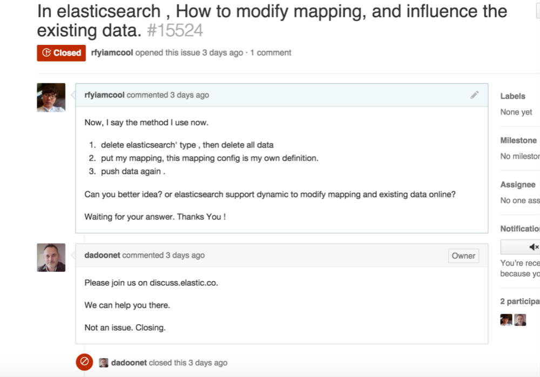The width and height of the screenshot is (540, 377).
Task: Click rfyiamcool username in first comment header
Action: pos(104,95)
